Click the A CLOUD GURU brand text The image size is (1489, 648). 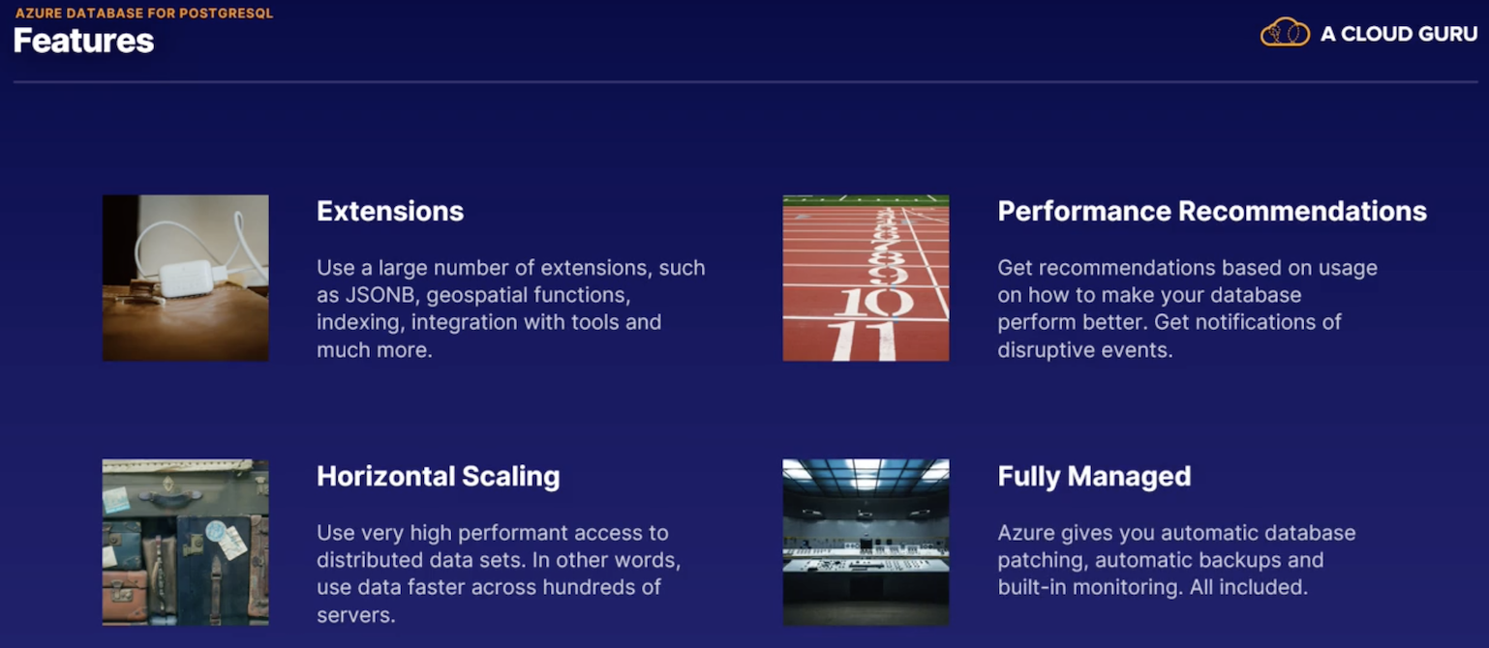[1399, 35]
